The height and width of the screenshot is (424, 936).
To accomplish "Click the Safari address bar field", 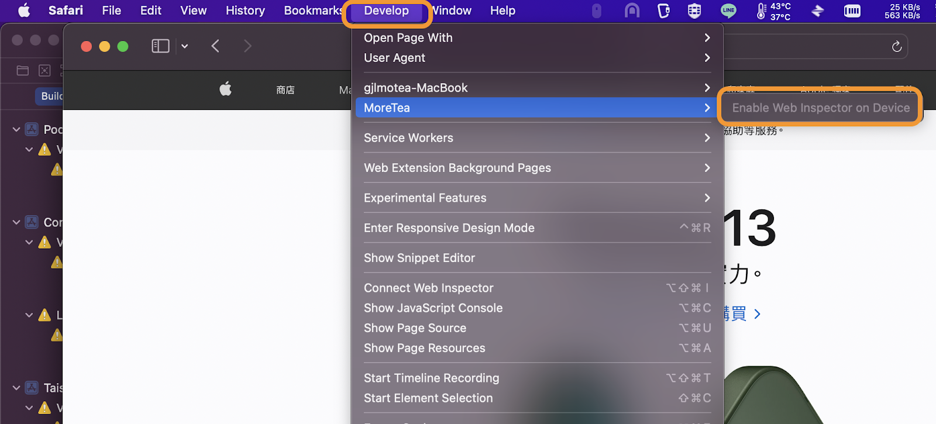I will pyautogui.click(x=815, y=46).
